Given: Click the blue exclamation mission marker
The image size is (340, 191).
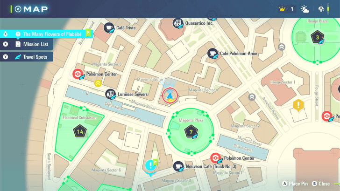Looking at the screenshot, I should click(x=150, y=165).
